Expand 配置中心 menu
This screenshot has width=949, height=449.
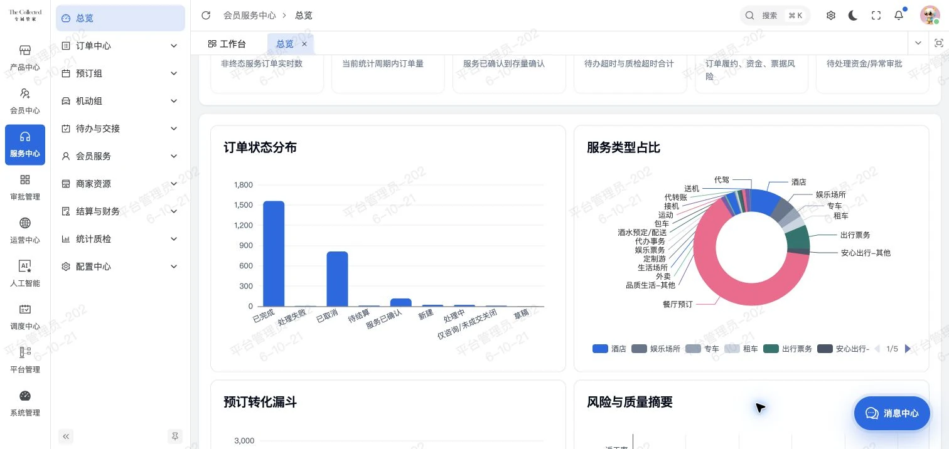(121, 267)
